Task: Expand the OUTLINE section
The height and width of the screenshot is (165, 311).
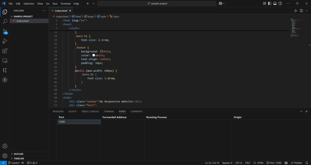Action: pos(18,154)
